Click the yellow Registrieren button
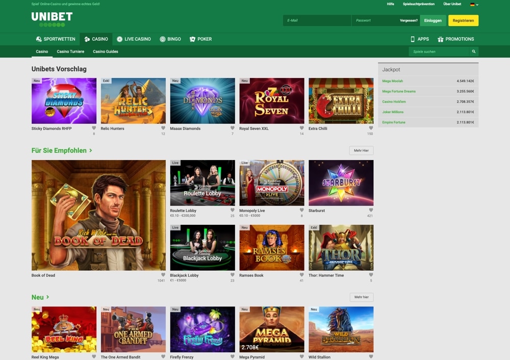510x360 pixels. pyautogui.click(x=463, y=20)
